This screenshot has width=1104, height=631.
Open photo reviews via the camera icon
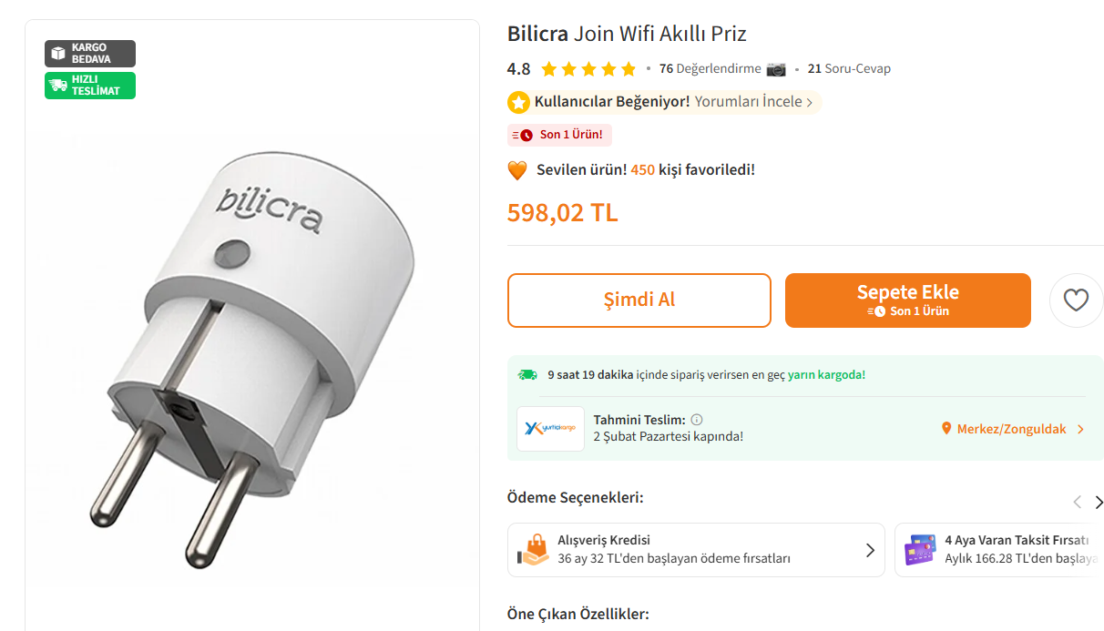pyautogui.click(x=775, y=68)
